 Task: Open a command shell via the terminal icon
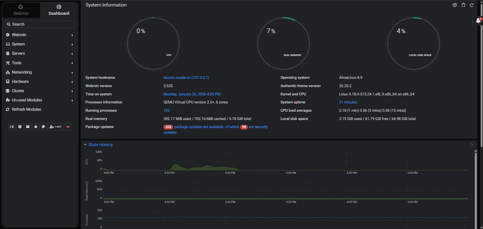click(27, 127)
